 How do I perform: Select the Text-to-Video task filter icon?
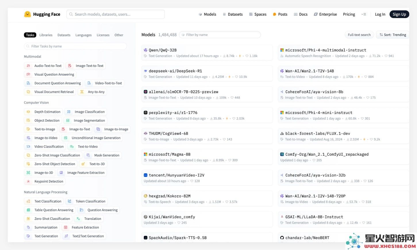[x=72, y=147]
